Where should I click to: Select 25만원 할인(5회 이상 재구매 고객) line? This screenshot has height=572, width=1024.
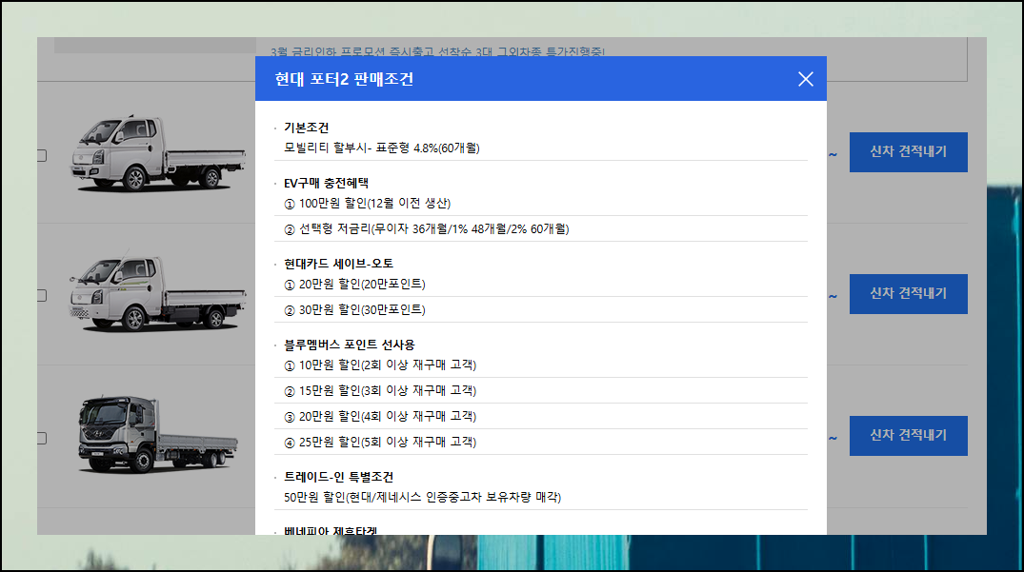(x=380, y=443)
